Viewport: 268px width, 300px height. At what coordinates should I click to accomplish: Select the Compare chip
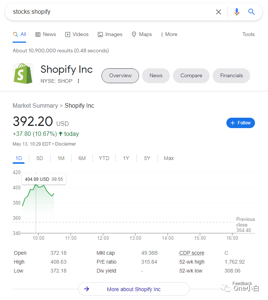point(191,76)
